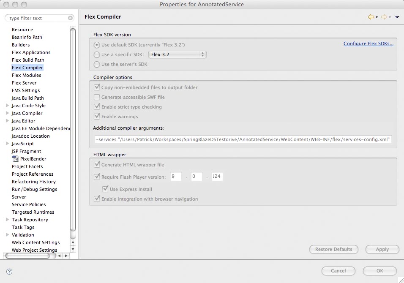The height and width of the screenshot is (283, 404).
Task: Select Flex Compiler item
Action: pos(27,68)
